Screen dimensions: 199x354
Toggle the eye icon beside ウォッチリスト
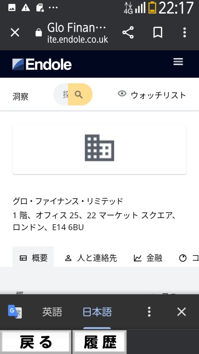tap(122, 94)
